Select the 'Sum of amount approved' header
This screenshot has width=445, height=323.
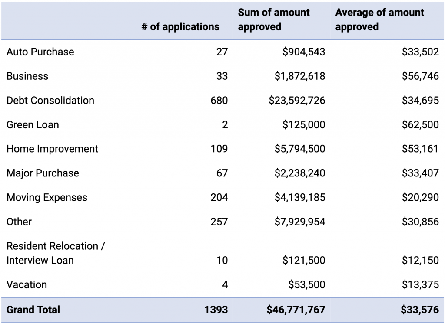click(x=274, y=20)
